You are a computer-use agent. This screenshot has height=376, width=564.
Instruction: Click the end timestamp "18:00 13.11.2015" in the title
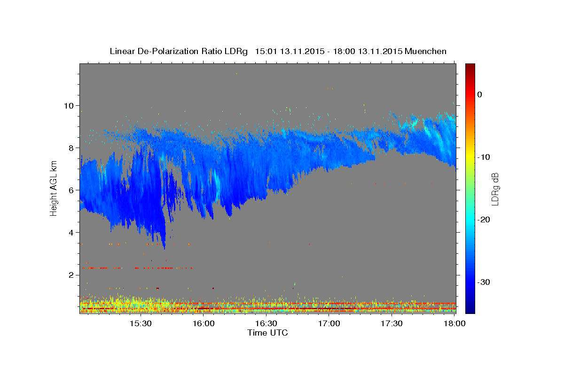tap(368, 51)
